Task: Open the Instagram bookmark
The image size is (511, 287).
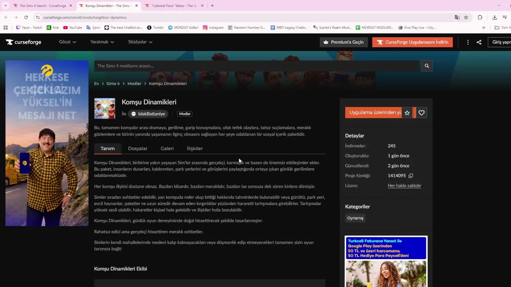Action: pyautogui.click(x=213, y=28)
